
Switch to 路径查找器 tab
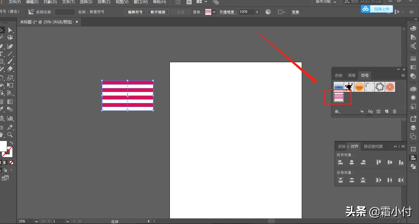373,147
